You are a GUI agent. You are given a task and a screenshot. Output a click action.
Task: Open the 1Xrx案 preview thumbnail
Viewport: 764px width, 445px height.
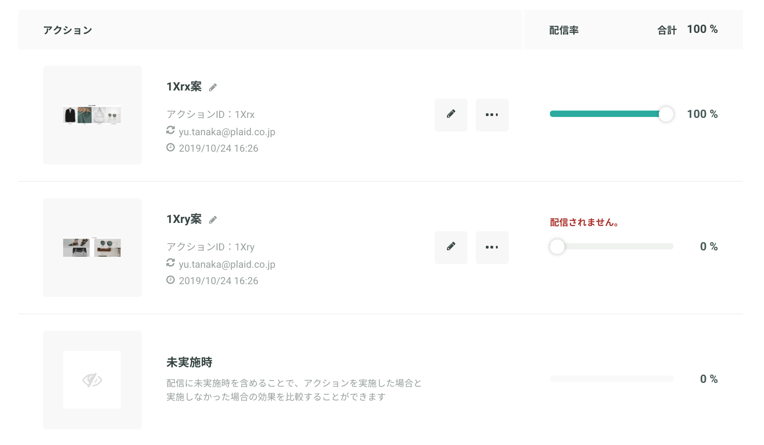click(92, 115)
